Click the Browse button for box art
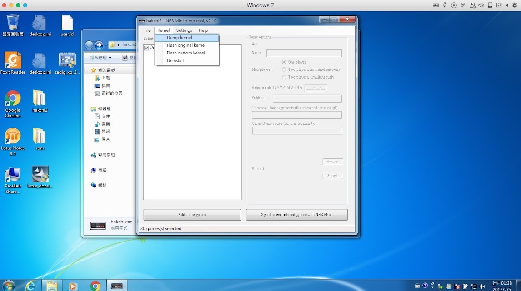Screen dimensions: 521x291 tap(333, 162)
